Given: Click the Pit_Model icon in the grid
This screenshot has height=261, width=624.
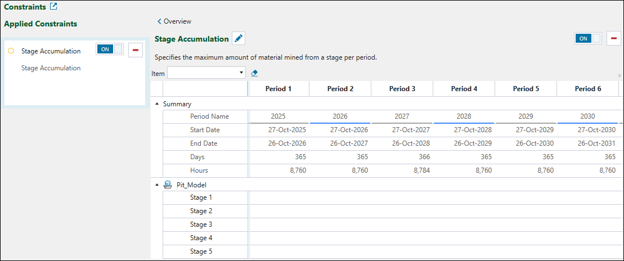Looking at the screenshot, I should [167, 184].
